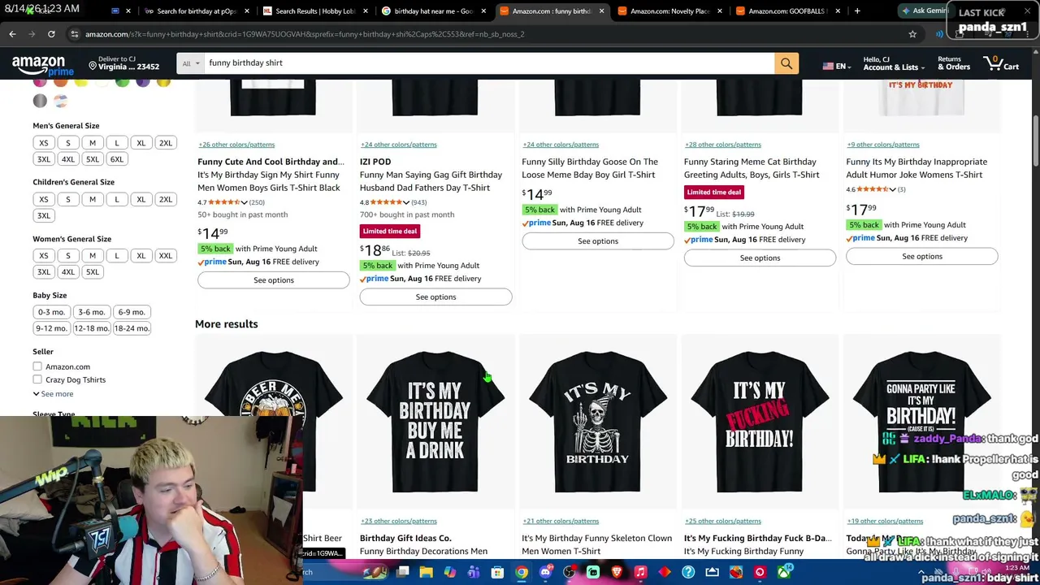Open the Music app from the taskbar
Screen dimensions: 1040x585
(640, 572)
